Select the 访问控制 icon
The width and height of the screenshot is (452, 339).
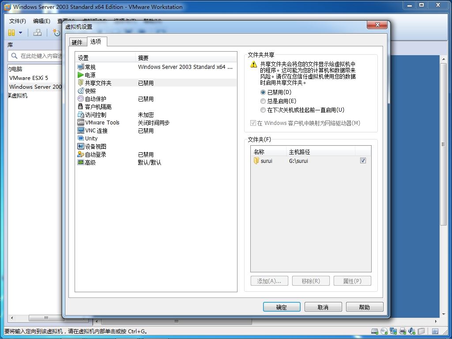81,114
